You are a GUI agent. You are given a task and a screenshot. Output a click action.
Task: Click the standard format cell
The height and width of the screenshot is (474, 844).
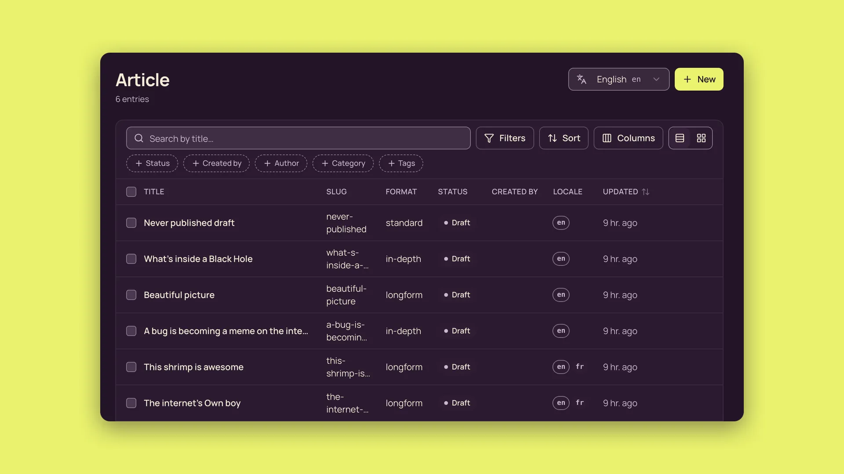coord(404,223)
